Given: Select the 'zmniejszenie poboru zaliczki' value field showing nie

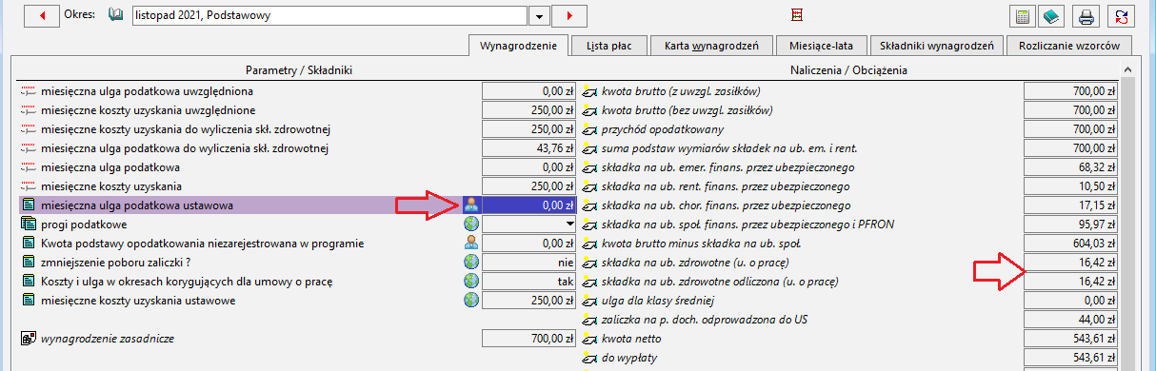Looking at the screenshot, I should point(529,262).
